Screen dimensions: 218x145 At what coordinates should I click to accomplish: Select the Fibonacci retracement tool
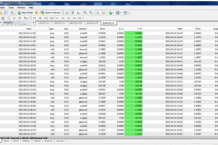(x=9, y=18)
